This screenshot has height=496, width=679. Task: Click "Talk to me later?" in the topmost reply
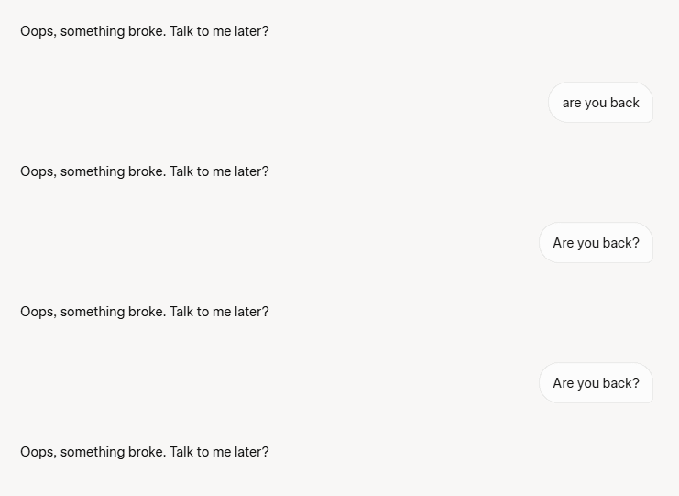click(219, 31)
